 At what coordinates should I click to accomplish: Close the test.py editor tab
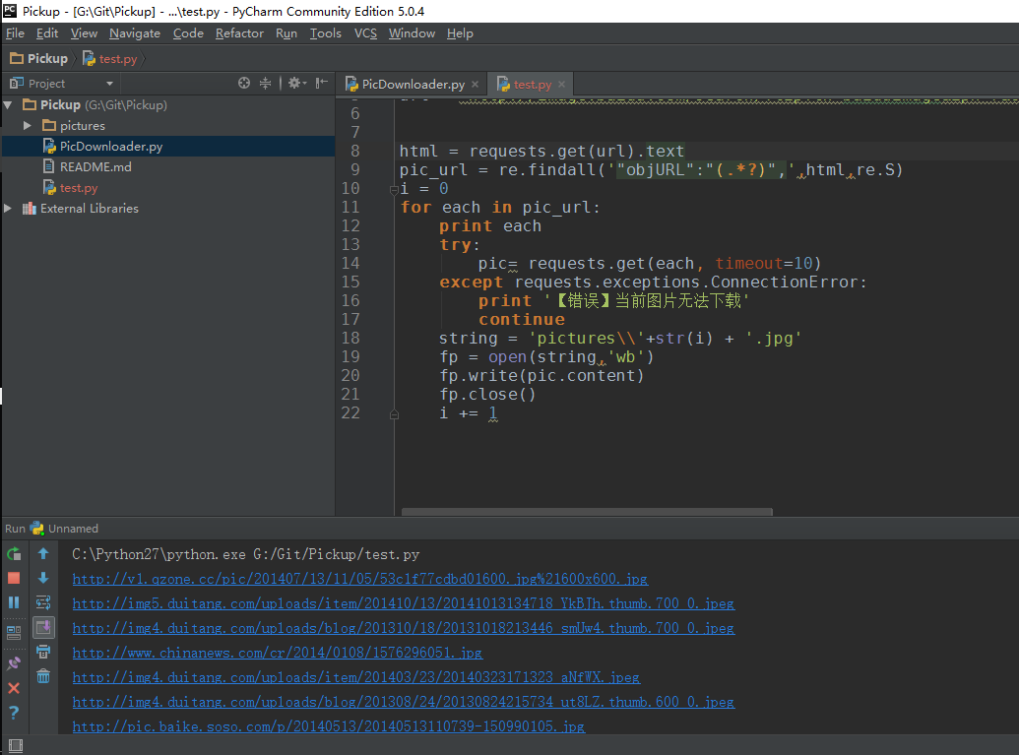(x=561, y=85)
